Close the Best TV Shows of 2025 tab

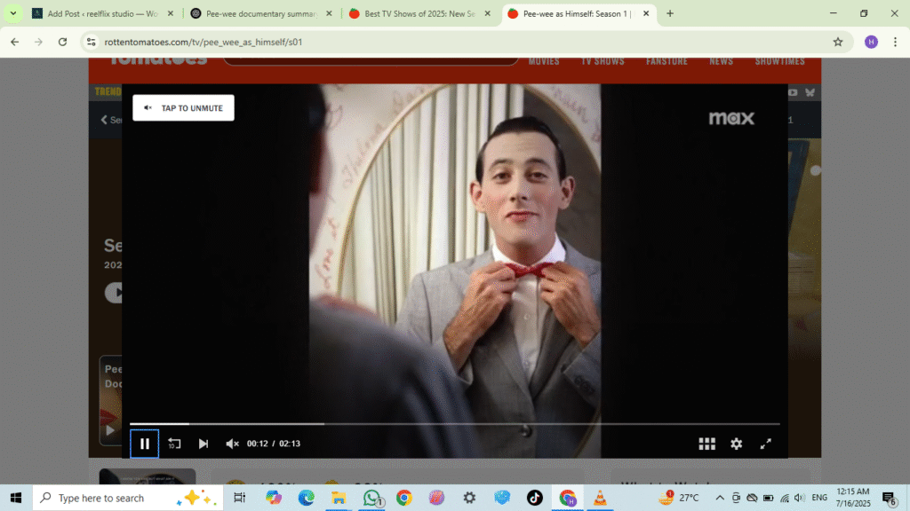[x=488, y=13]
